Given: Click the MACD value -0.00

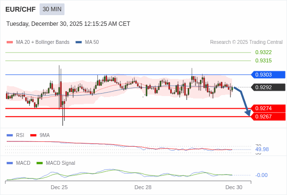Looking at the screenshot, I should pos(261,175).
